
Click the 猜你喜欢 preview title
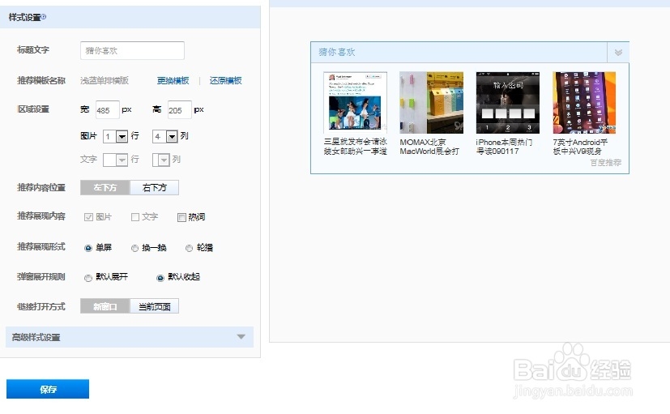click(x=337, y=52)
